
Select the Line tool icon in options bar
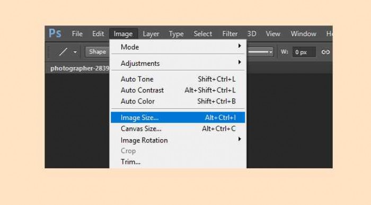(63, 52)
